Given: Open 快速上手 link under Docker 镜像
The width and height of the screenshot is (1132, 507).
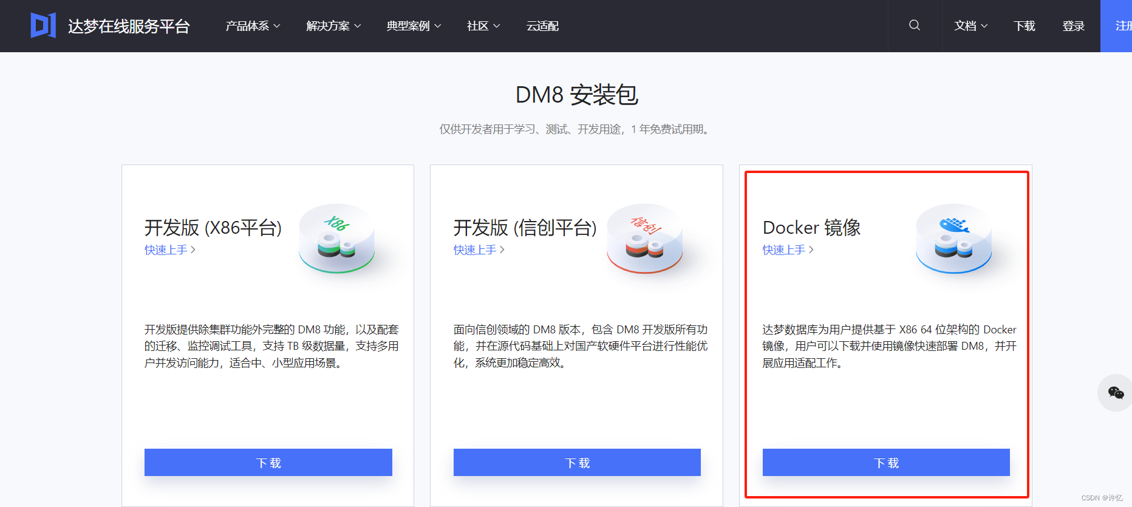Looking at the screenshot, I should [788, 250].
